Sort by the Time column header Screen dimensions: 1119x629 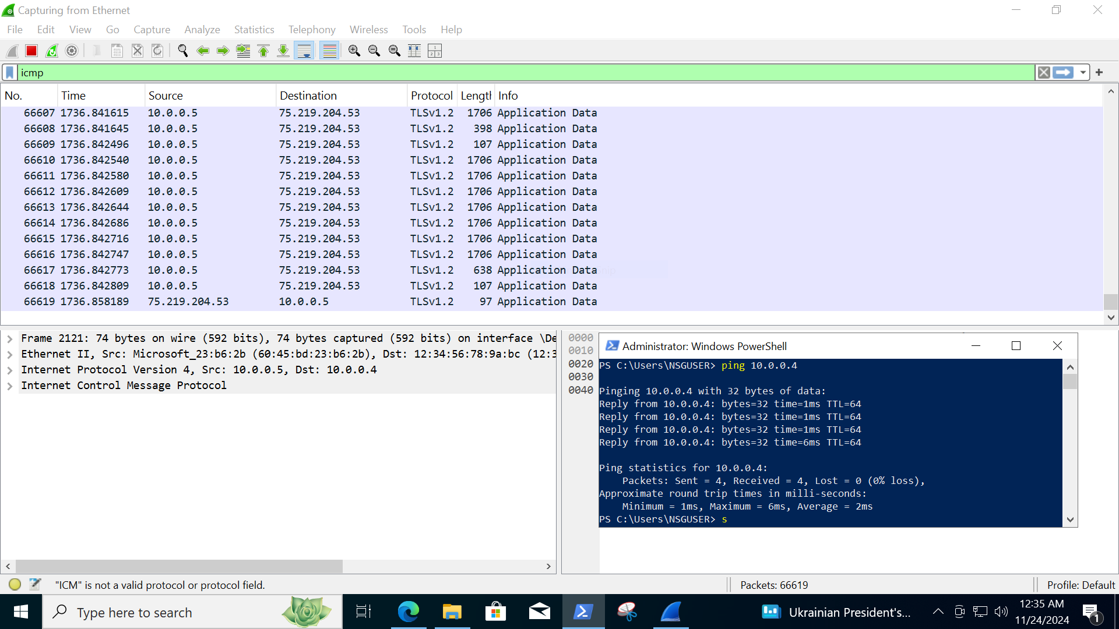pyautogui.click(x=101, y=96)
